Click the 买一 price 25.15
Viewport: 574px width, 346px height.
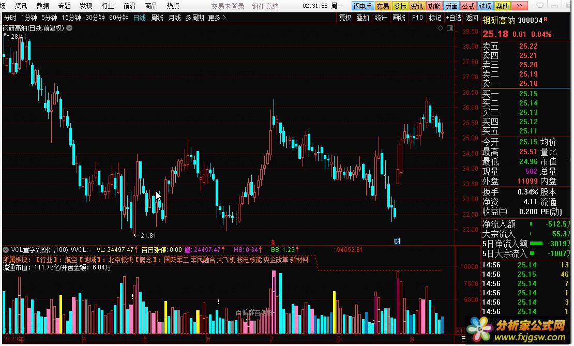click(x=528, y=94)
